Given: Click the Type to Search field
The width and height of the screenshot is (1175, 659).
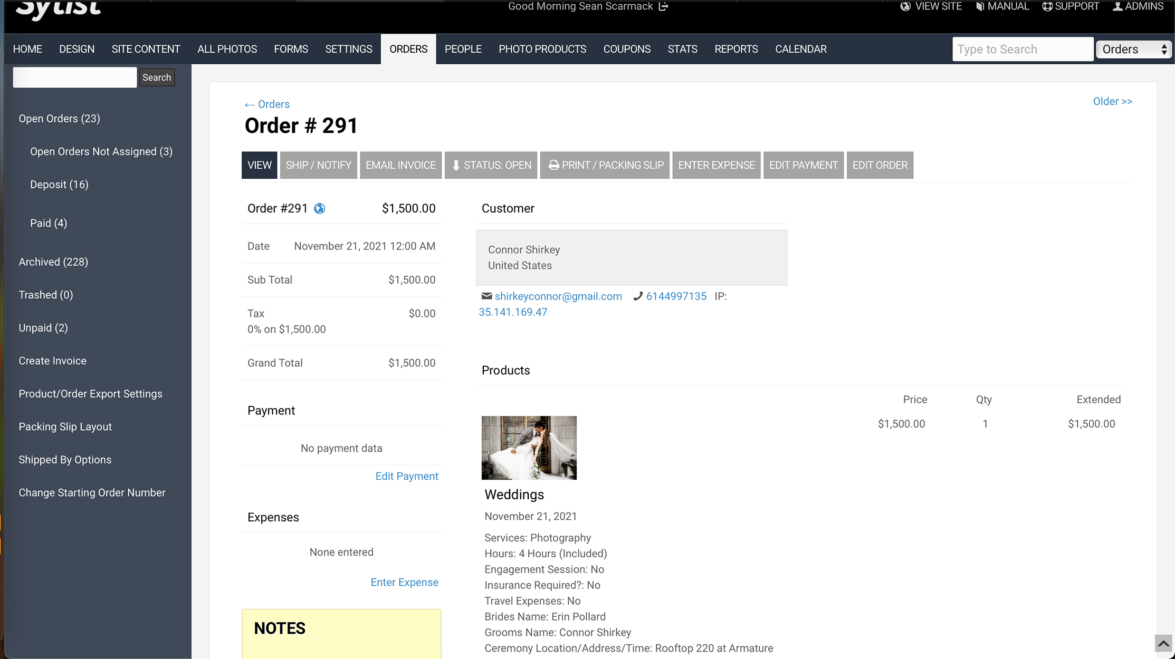Looking at the screenshot, I should point(1023,50).
